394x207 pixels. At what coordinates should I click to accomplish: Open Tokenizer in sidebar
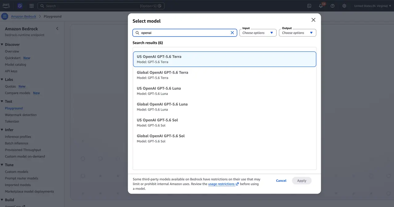[x=12, y=121]
